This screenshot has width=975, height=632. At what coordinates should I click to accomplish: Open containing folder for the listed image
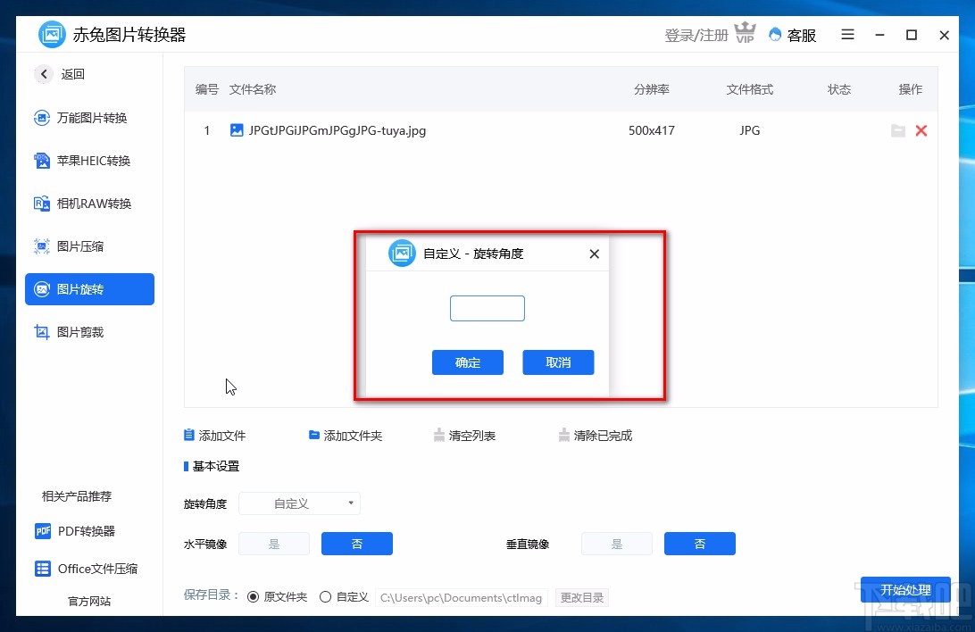(x=898, y=130)
